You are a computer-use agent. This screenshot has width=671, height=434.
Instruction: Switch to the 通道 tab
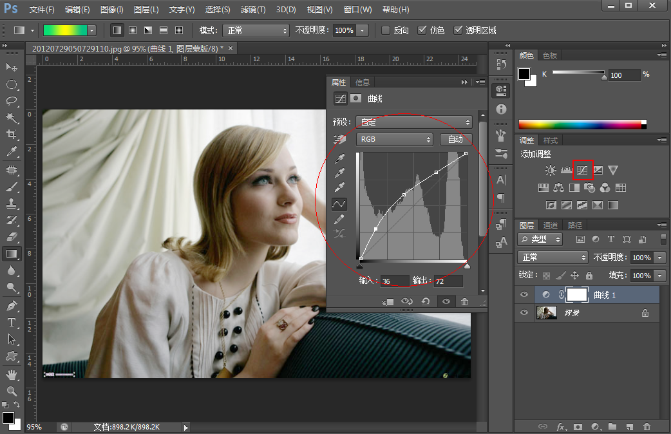[551, 225]
